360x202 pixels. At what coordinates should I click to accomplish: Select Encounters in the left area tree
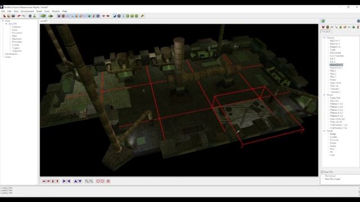(x=17, y=33)
